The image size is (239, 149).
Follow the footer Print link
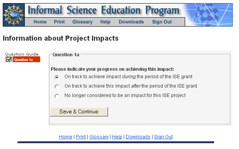click(81, 137)
